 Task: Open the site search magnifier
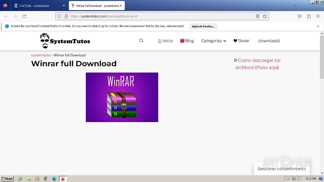coord(141,40)
